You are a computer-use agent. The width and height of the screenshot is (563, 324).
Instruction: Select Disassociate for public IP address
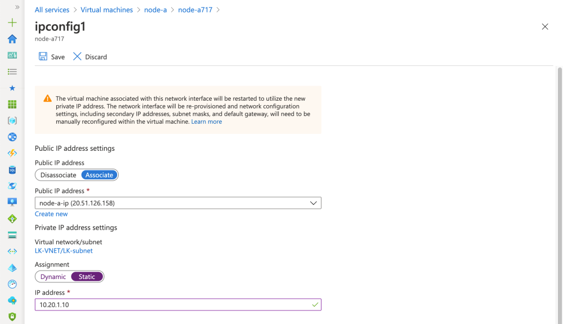tap(58, 175)
